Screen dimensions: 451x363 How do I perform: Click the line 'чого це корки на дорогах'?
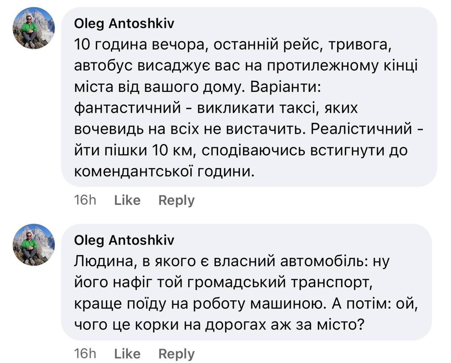(x=218, y=324)
